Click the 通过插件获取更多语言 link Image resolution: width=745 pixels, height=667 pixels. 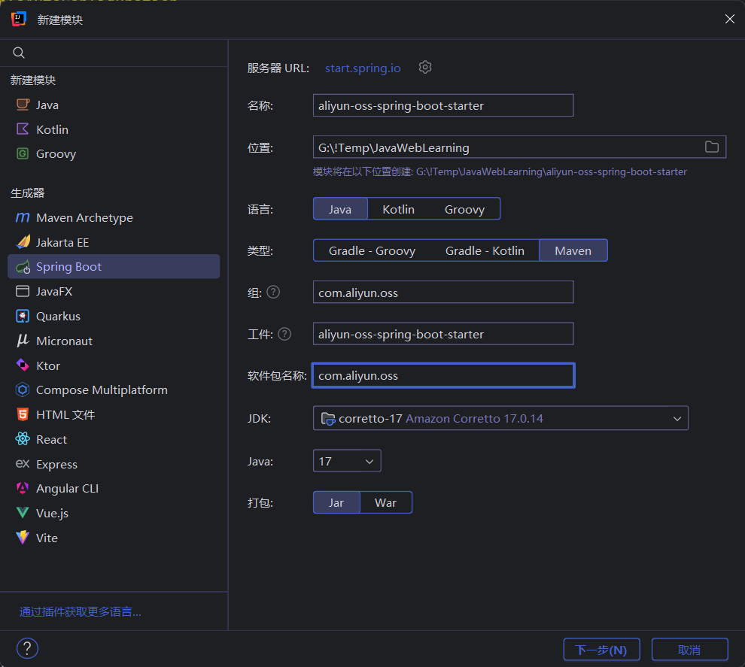[81, 612]
